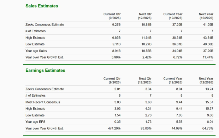219x138 pixels.
Task: Click # of Estimates label in Sales table
Action: tap(35, 31)
